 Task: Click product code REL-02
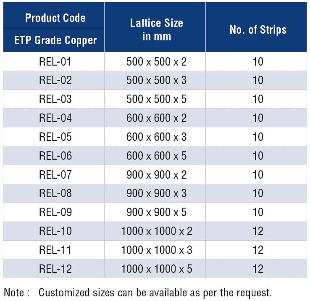pos(55,80)
